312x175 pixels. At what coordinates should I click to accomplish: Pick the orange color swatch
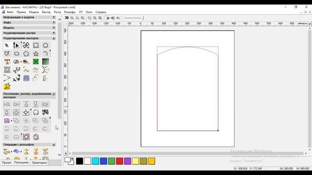coord(152,161)
